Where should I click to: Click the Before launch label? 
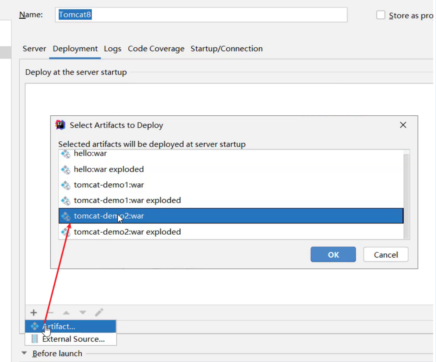[x=57, y=354]
